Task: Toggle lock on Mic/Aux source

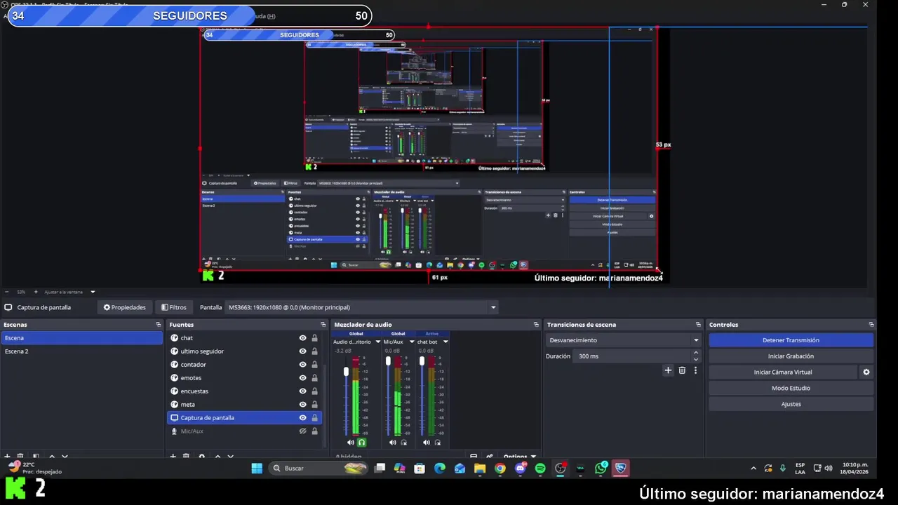Action: [314, 431]
